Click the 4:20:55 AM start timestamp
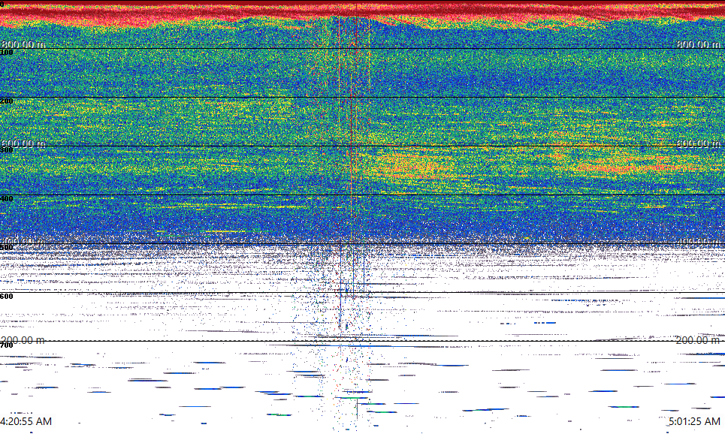The image size is (725, 434). 26,421
